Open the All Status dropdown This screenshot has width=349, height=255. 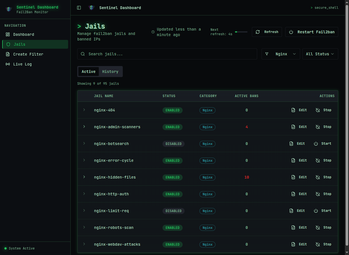(x=320, y=54)
